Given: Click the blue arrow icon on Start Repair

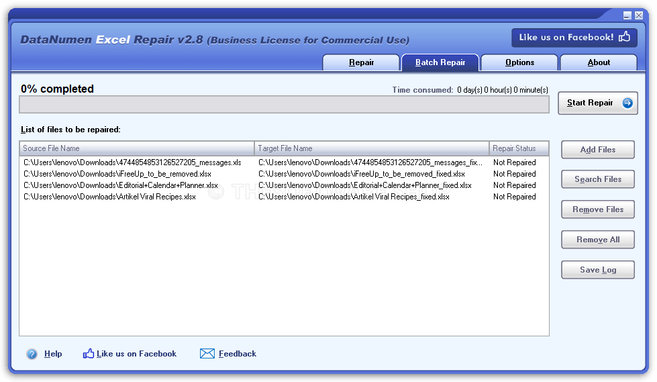Looking at the screenshot, I should coord(627,103).
